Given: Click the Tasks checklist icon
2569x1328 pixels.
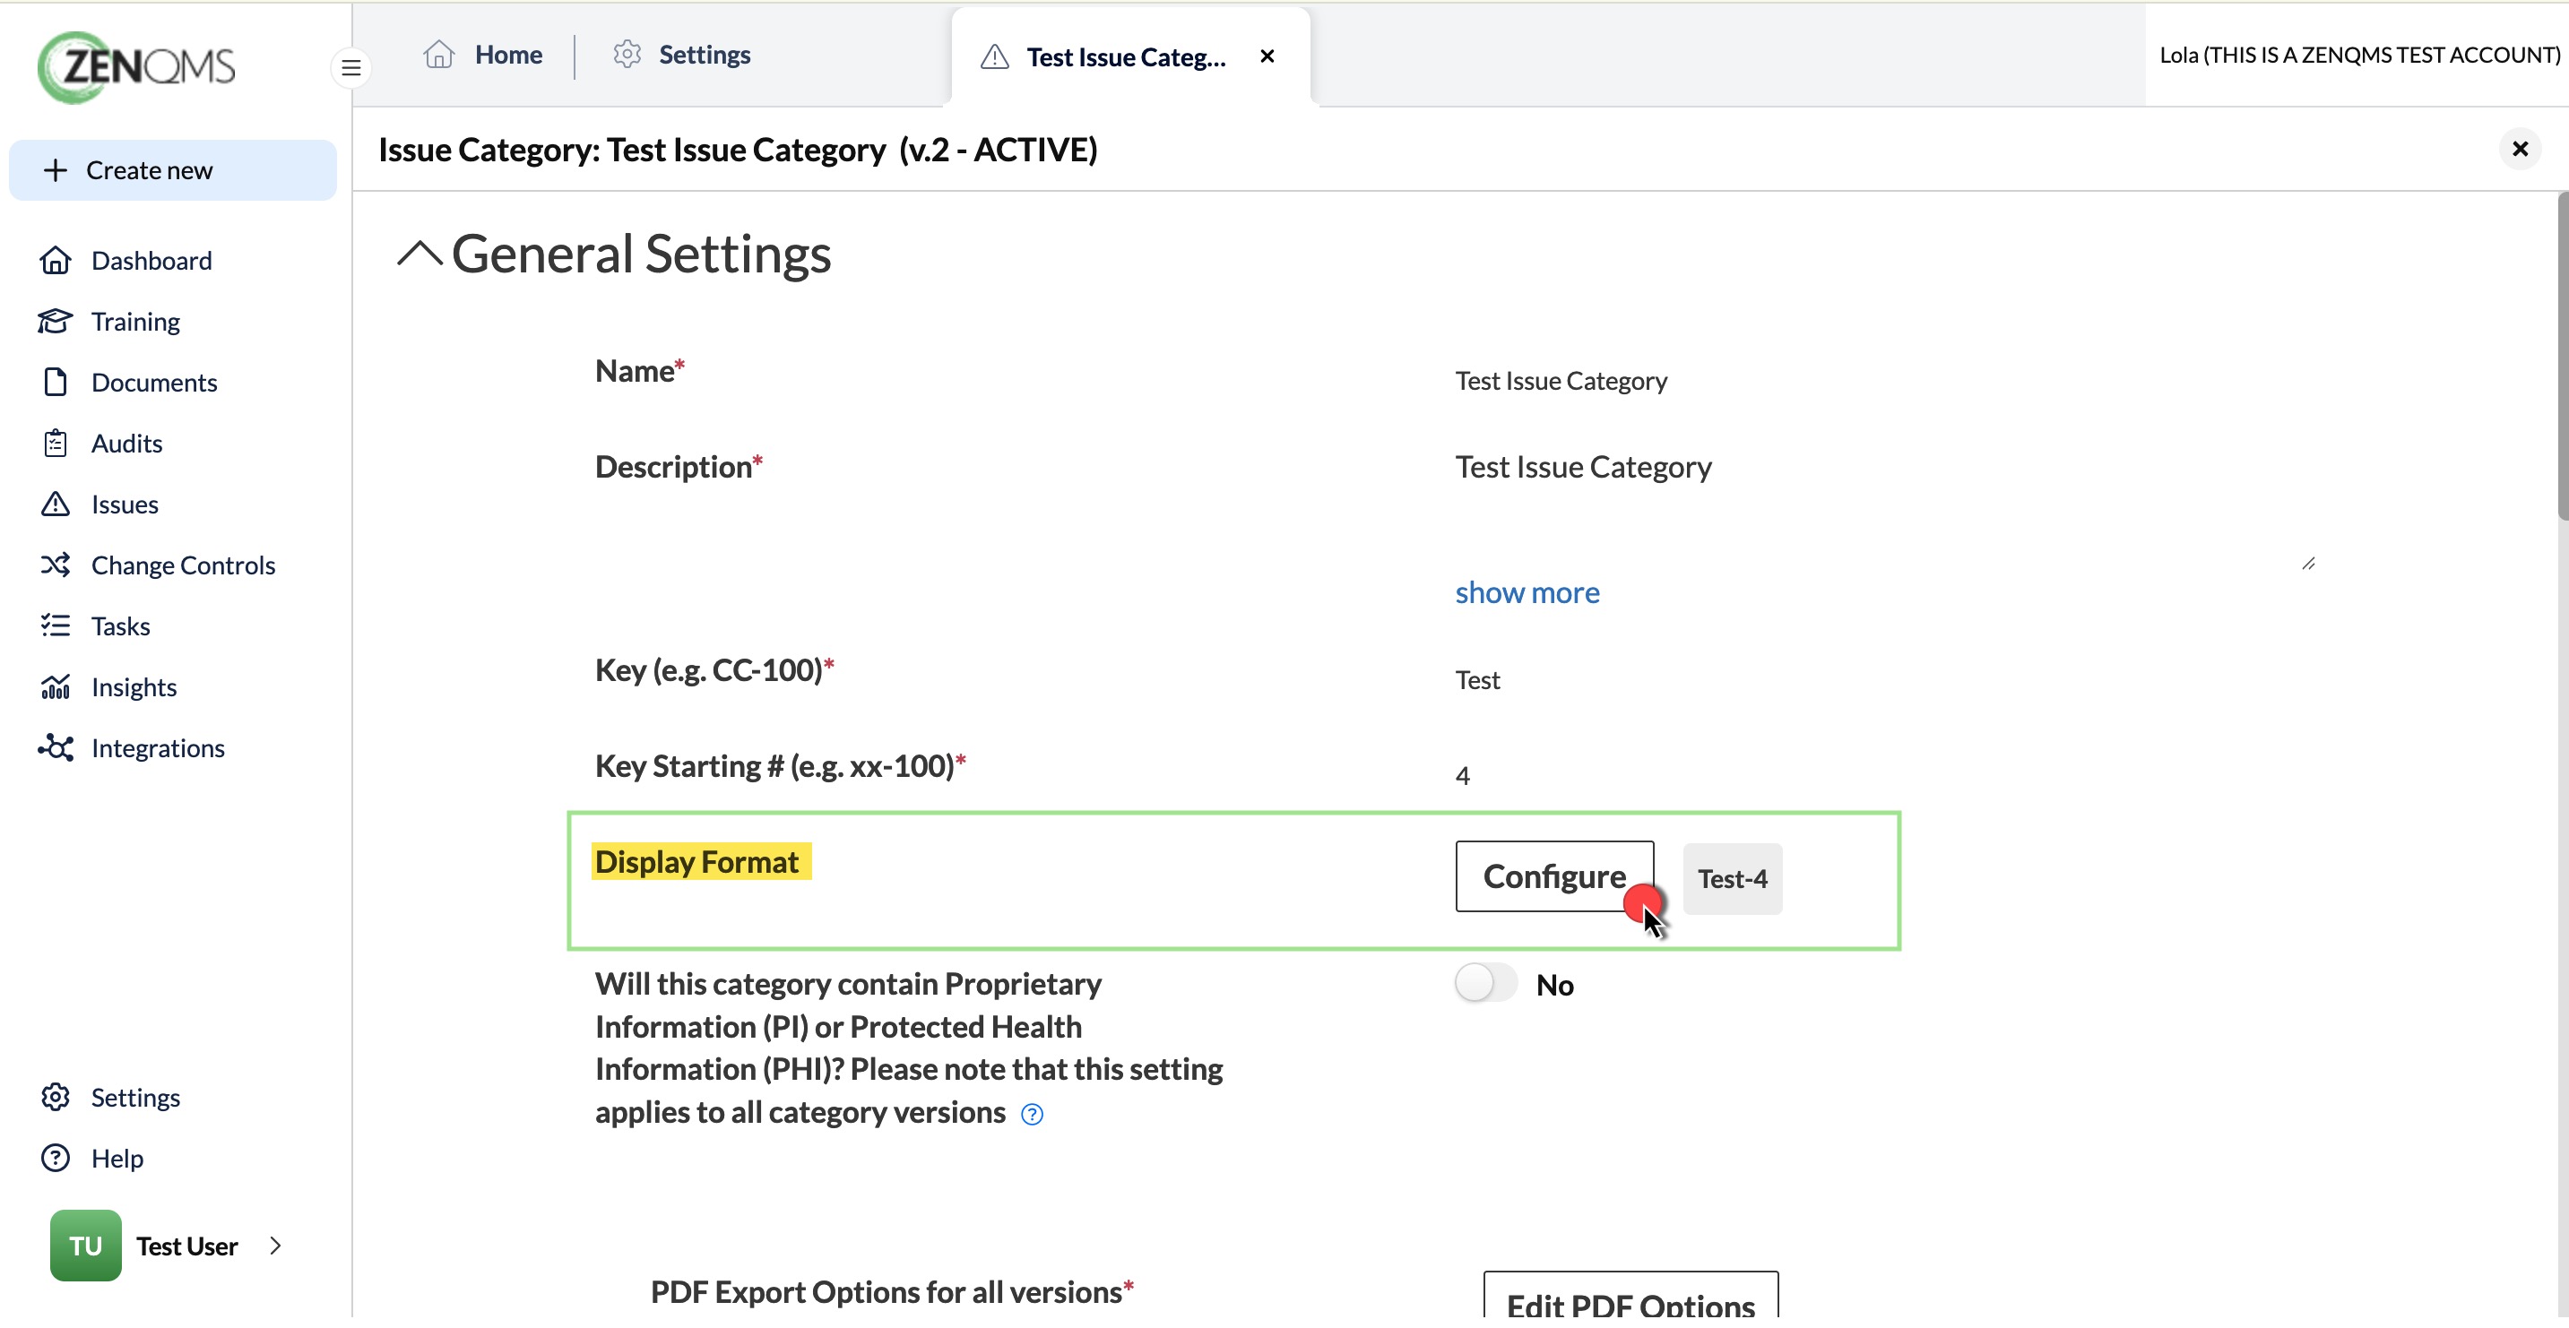Looking at the screenshot, I should 56,626.
